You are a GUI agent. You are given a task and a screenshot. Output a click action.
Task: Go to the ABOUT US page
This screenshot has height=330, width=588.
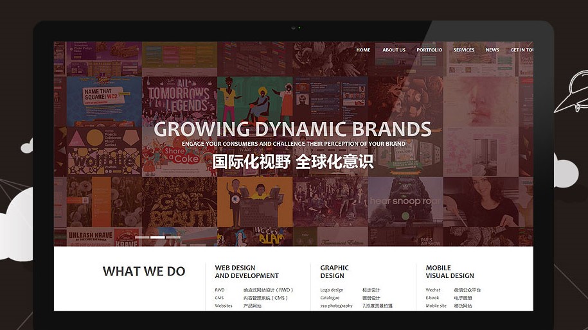tap(394, 50)
